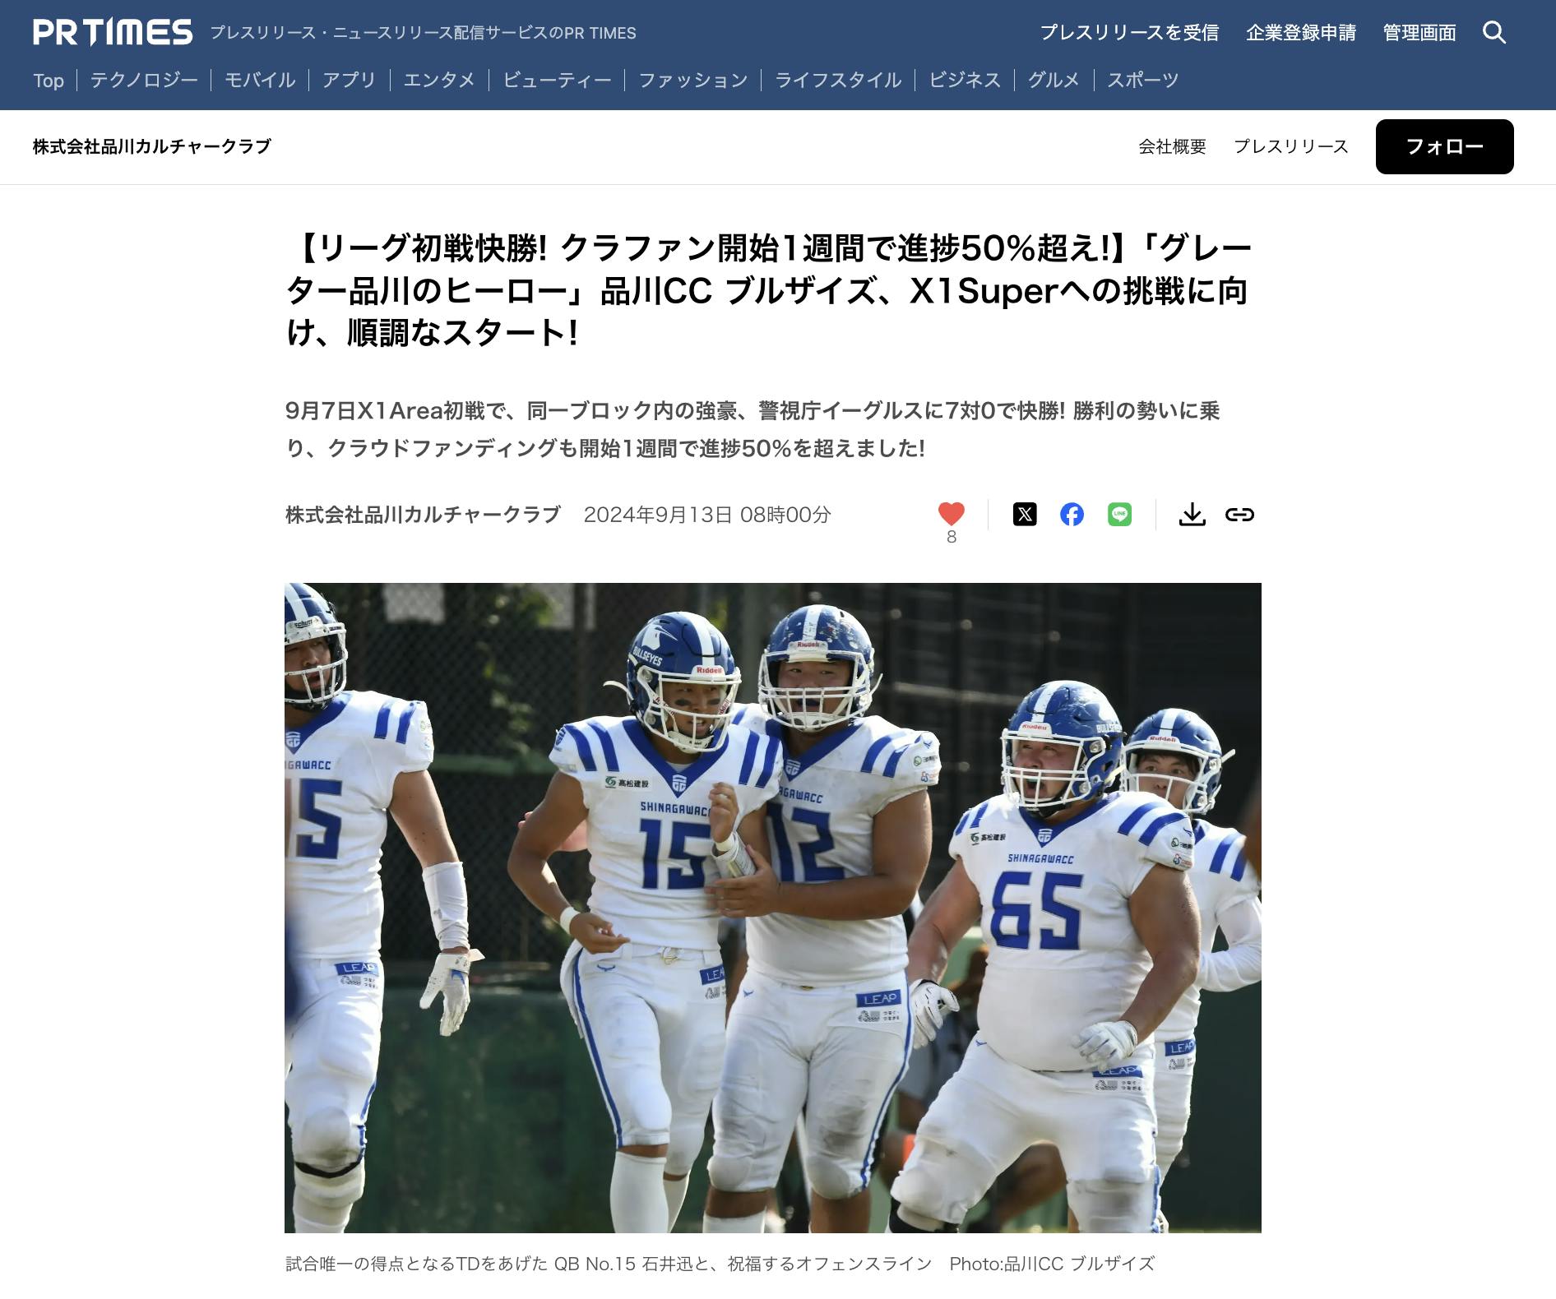Open the 会社概要 tab
The height and width of the screenshot is (1299, 1556).
coord(1172,146)
